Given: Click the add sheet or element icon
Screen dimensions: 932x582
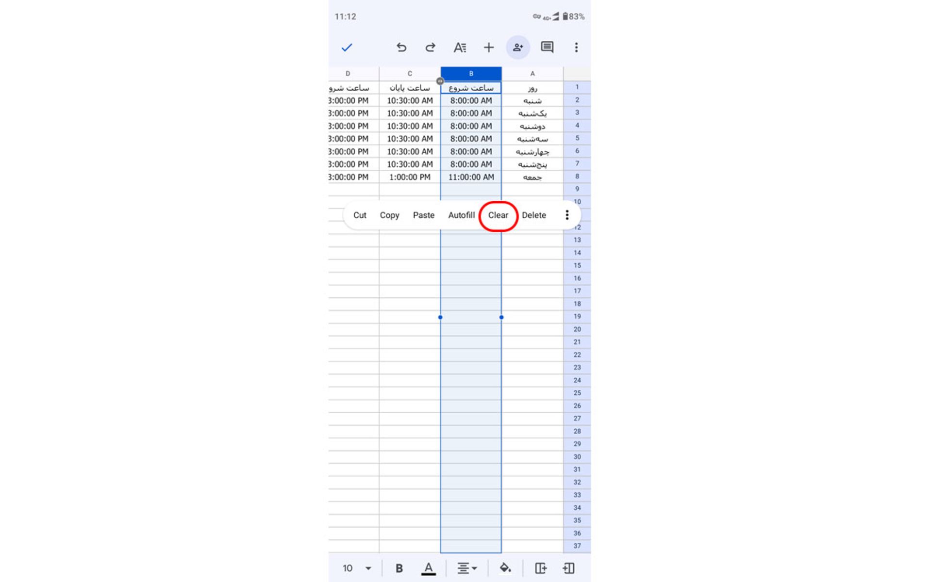Looking at the screenshot, I should (x=489, y=48).
